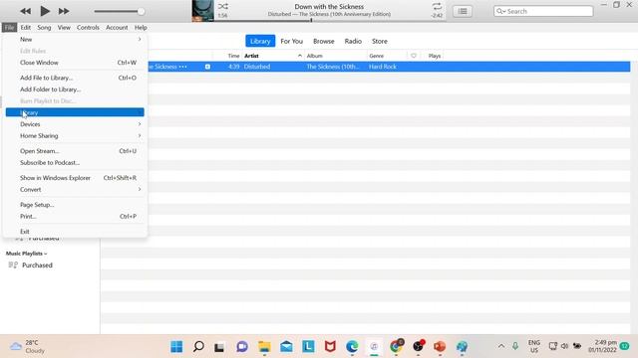Open File Explorer from taskbar
Screen dimensions: 638x358
pos(264,347)
